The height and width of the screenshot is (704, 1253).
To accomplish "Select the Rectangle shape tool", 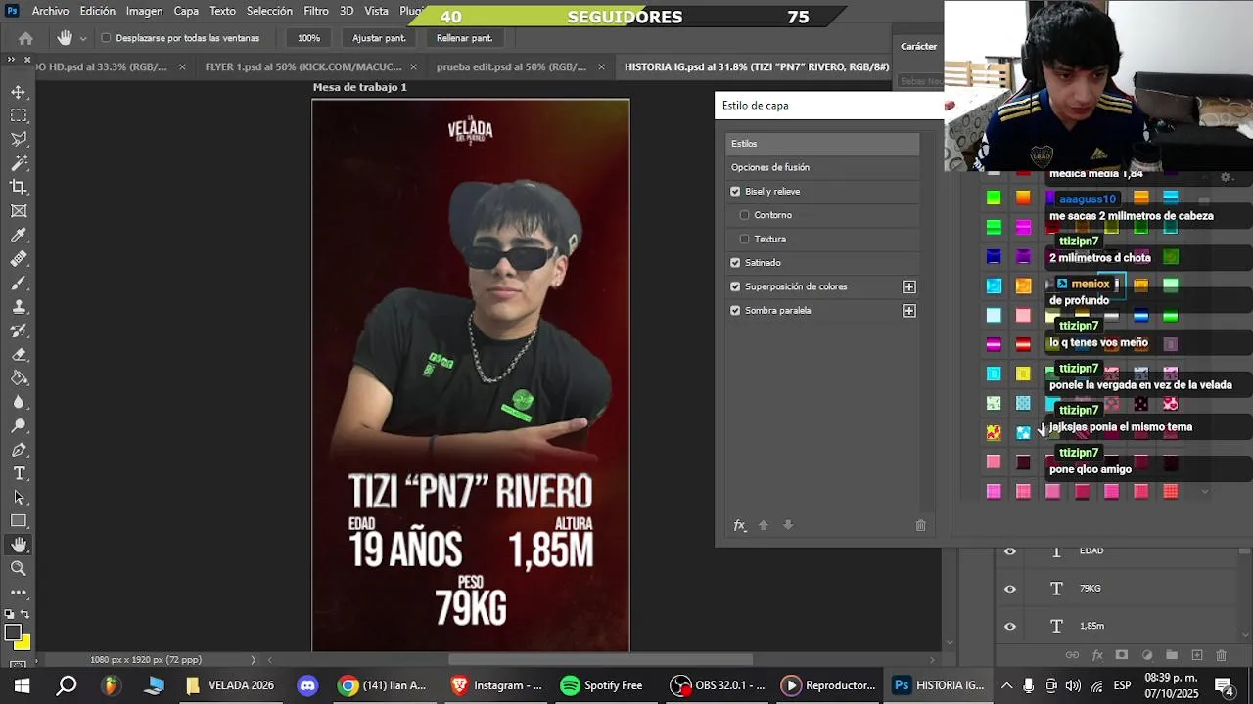I will 19,521.
